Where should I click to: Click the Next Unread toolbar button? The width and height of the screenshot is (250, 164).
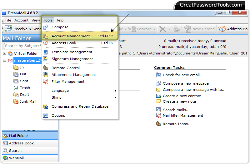pyautogui.click(x=199, y=29)
